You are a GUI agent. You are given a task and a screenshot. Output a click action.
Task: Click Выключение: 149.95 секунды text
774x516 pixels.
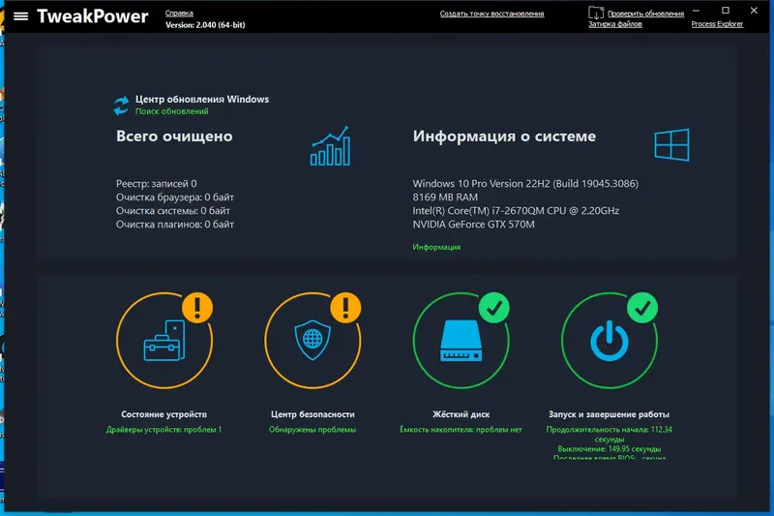[610, 449]
